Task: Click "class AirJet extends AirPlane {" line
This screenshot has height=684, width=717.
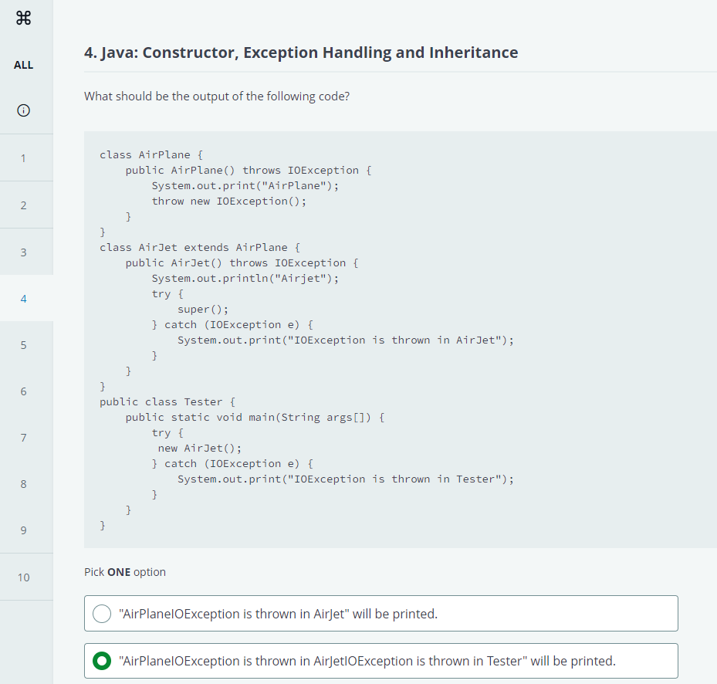Action: (200, 248)
